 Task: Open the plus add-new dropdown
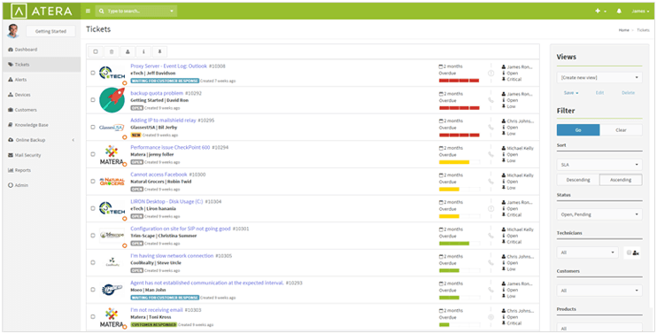(x=600, y=12)
